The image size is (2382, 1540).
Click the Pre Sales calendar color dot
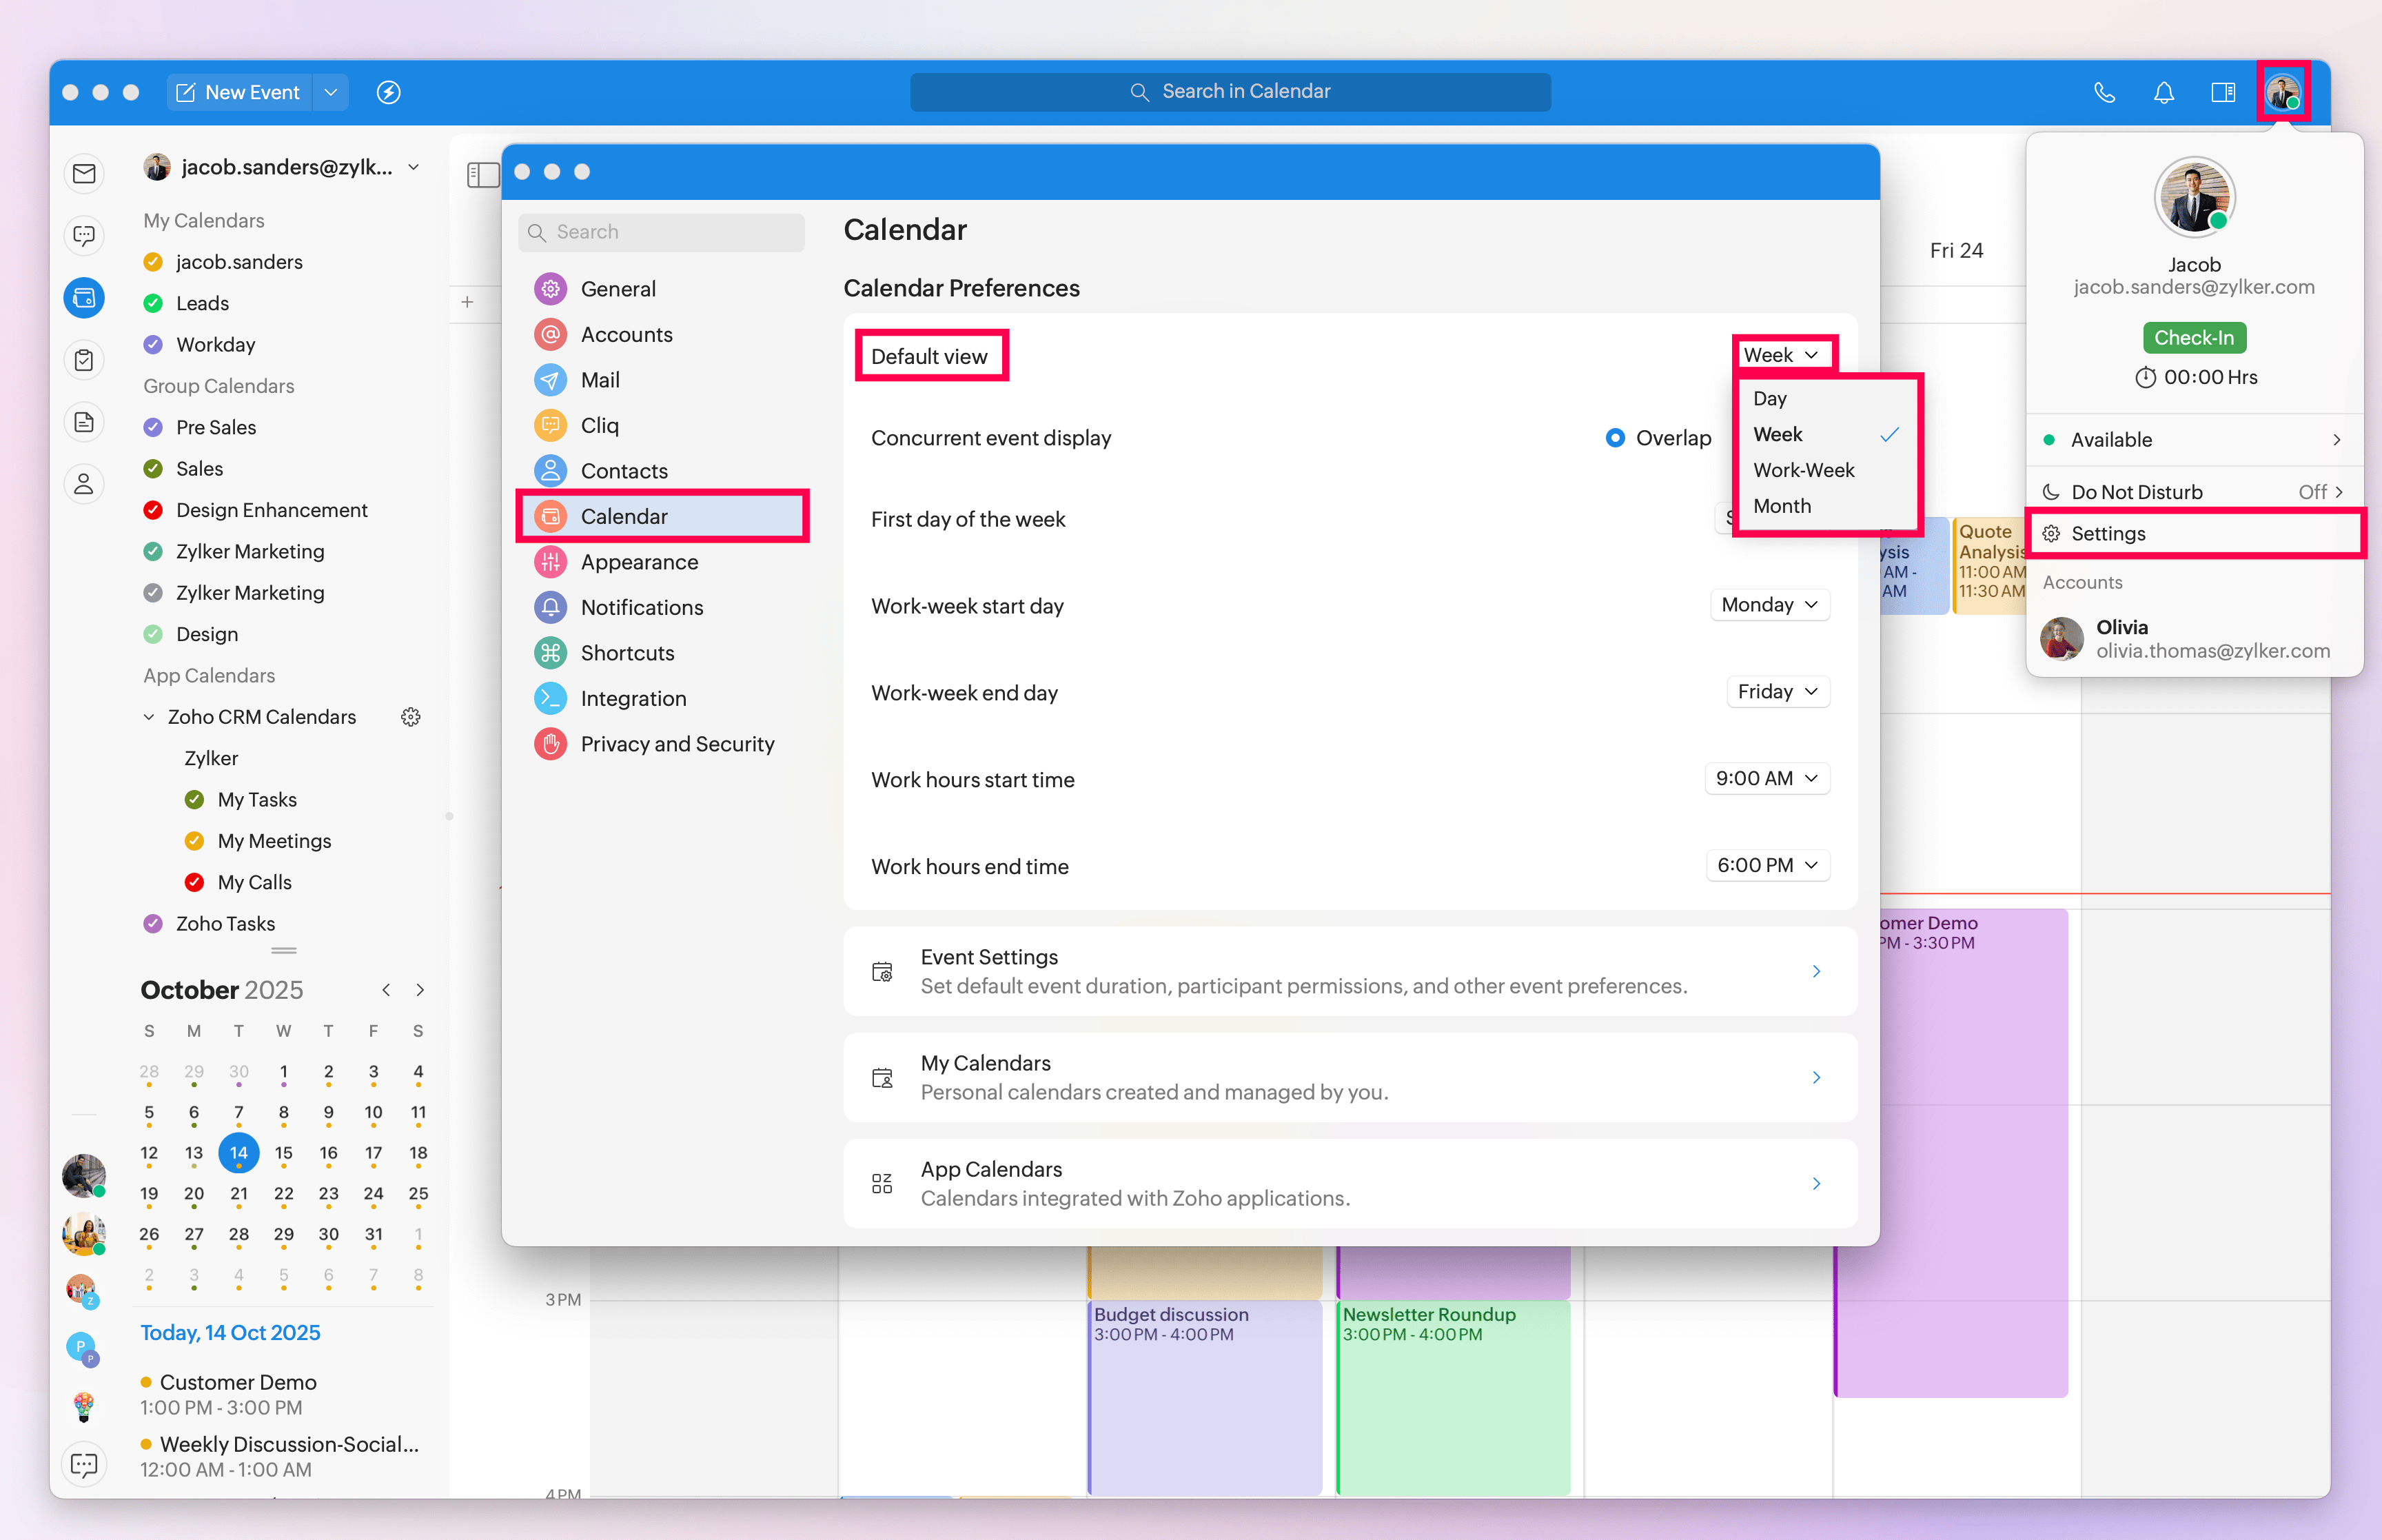tap(153, 427)
